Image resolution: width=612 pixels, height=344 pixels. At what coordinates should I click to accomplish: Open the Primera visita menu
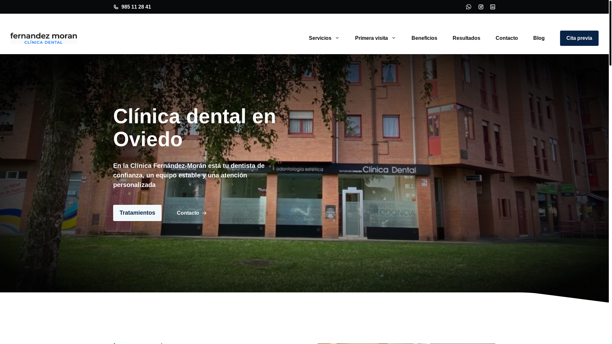tap(371, 38)
